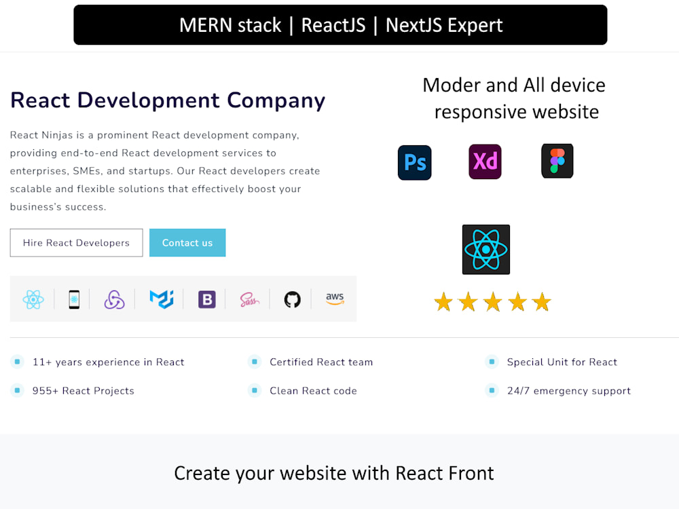Click the Bootstrap B icon
This screenshot has width=679, height=509.
pos(207,299)
